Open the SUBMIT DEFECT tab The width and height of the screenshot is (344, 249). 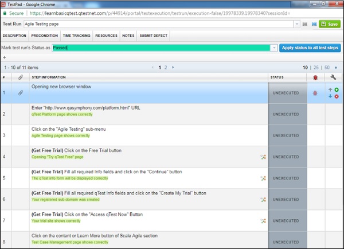coord(153,36)
